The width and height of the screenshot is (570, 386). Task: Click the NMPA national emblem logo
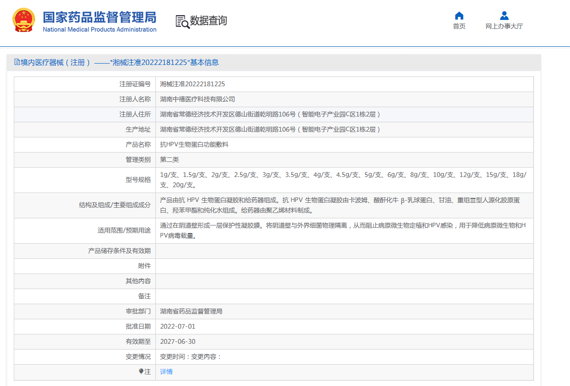pos(24,20)
